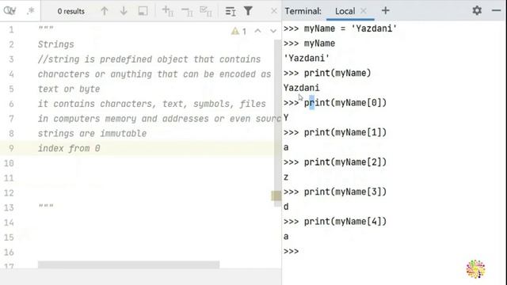Image resolution: width=507 pixels, height=285 pixels.
Task: Click line 'it contains characters, text, symbols, files'
Action: [151, 104]
